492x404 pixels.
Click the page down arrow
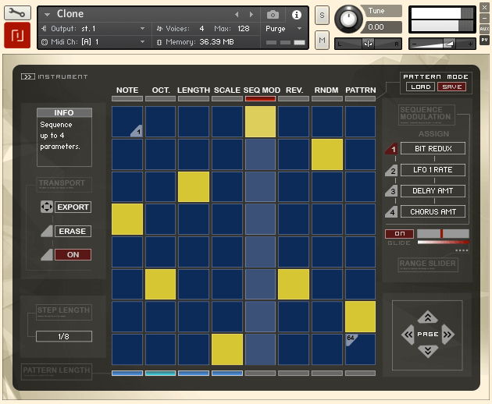pos(427,351)
